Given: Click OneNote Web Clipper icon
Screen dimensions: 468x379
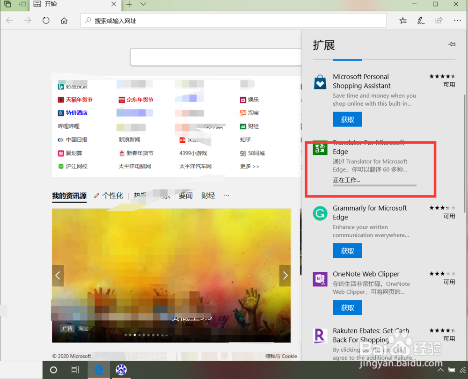Looking at the screenshot, I should (320, 279).
